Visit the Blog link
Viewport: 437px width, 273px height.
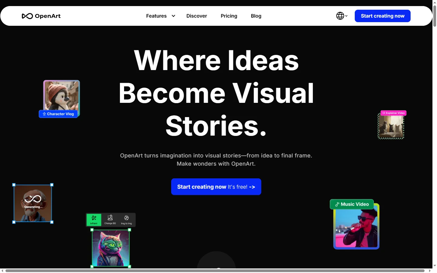coord(256,16)
